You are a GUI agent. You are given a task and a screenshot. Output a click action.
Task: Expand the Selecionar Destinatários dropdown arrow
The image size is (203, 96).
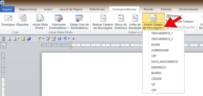pyautogui.click(x=68, y=28)
